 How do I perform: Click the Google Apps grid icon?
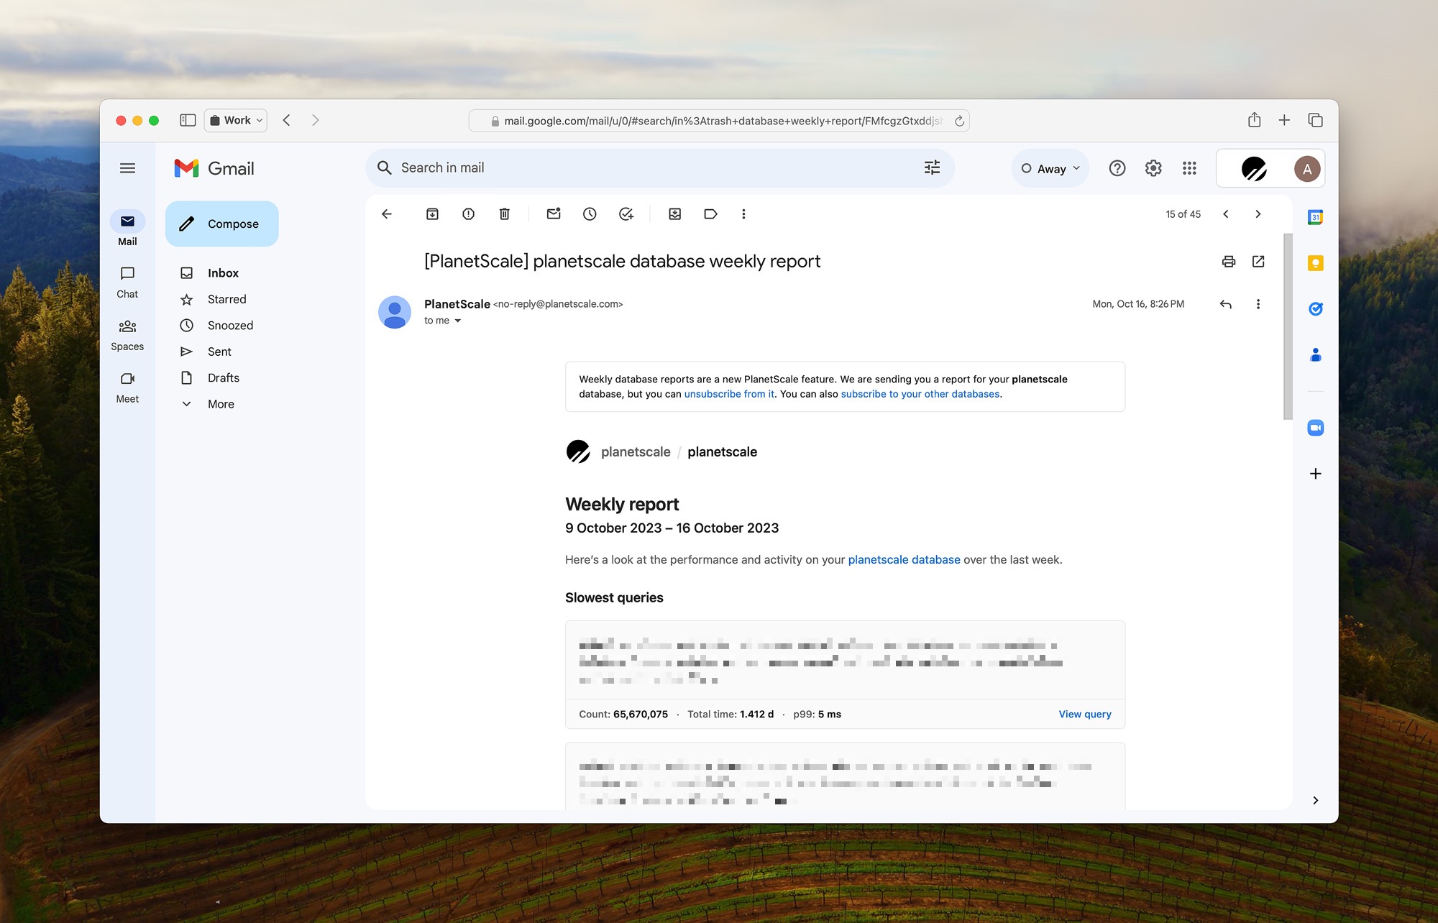(x=1190, y=167)
